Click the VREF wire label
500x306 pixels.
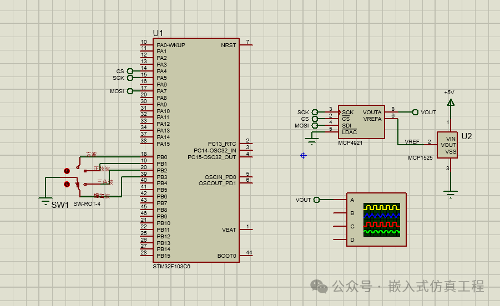[x=412, y=142]
